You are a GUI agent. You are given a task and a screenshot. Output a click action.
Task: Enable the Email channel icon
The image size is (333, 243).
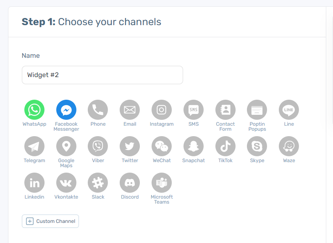click(x=130, y=110)
